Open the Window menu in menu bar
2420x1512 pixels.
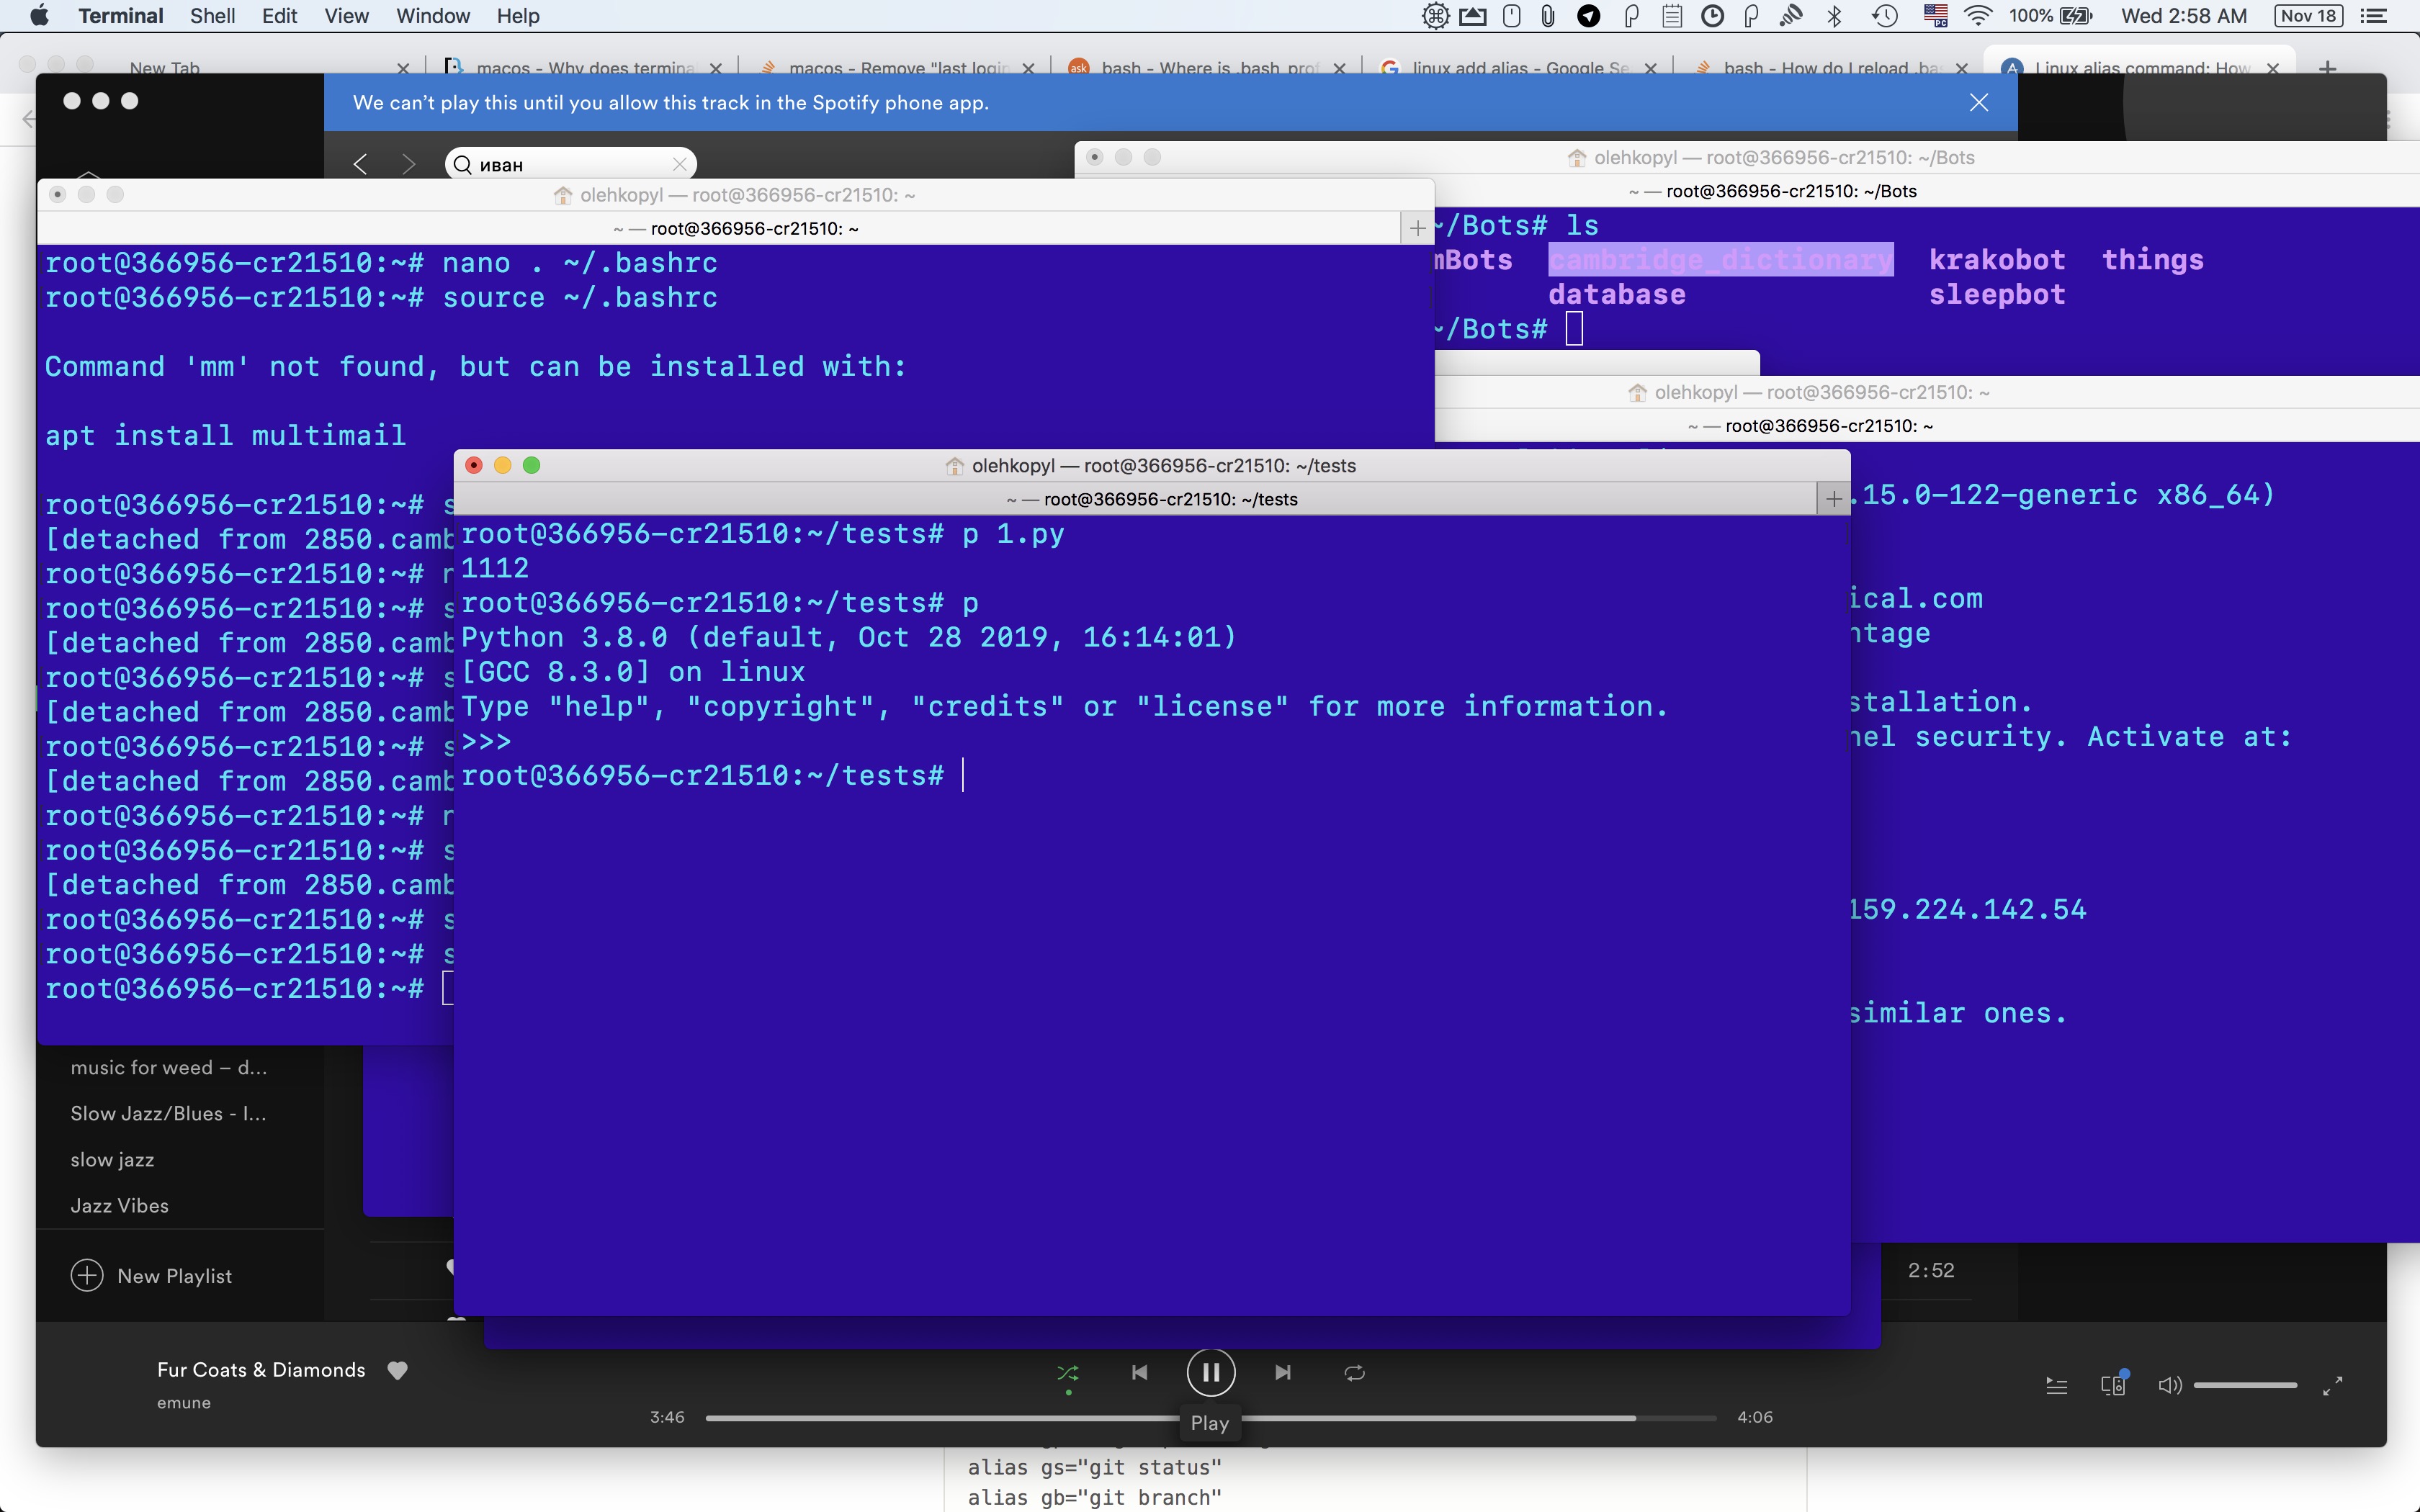[x=432, y=16]
